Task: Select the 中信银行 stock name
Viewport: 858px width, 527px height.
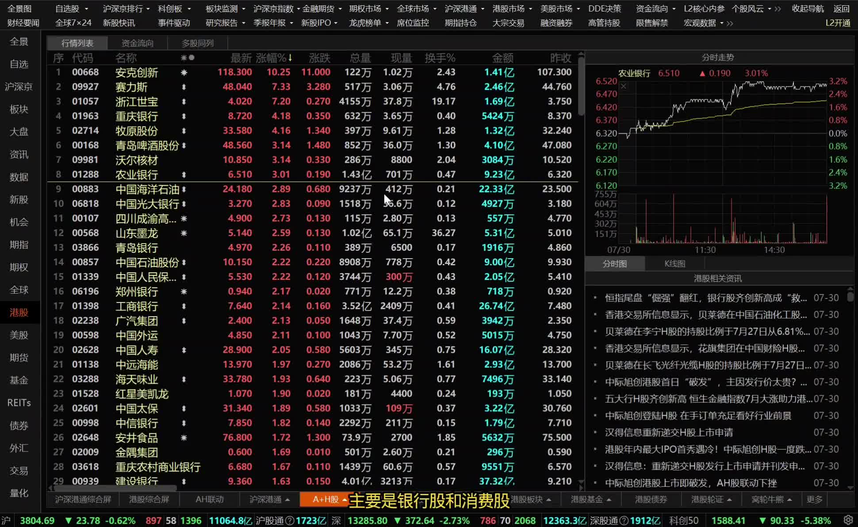Action: [x=137, y=423]
